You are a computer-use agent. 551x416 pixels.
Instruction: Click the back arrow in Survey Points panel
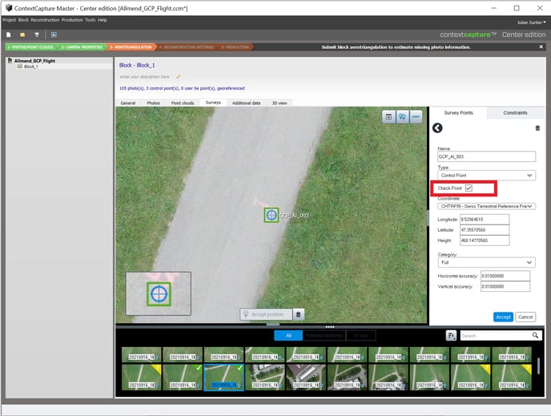tap(437, 128)
